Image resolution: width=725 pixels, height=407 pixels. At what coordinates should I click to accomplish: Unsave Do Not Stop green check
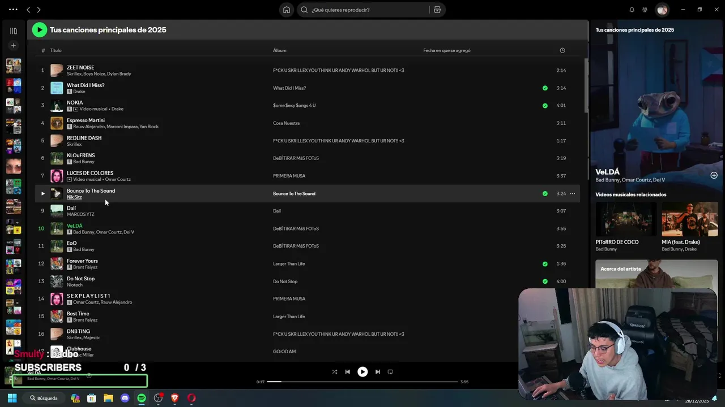coord(545,282)
